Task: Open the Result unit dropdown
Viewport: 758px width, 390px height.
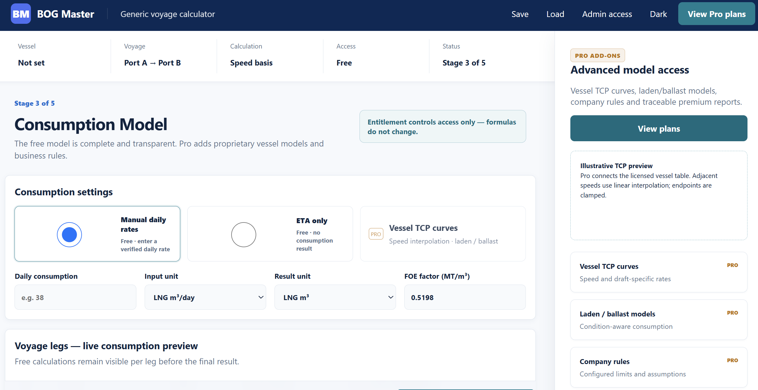Action: pos(335,297)
